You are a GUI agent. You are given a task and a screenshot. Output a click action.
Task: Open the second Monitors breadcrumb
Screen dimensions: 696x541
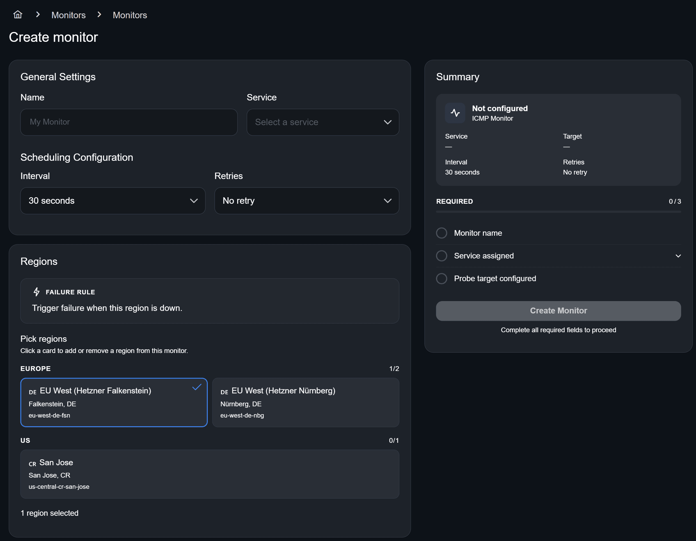(x=130, y=15)
